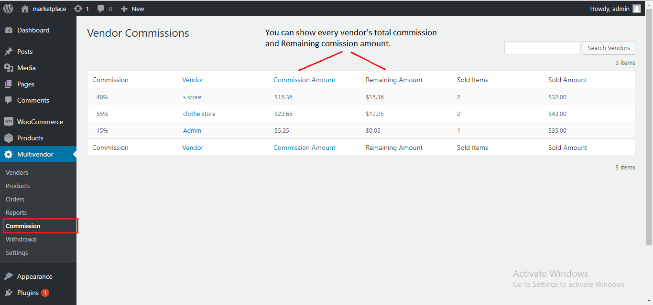Click the WordPress logo icon
The image size is (653, 305).
[x=8, y=9]
